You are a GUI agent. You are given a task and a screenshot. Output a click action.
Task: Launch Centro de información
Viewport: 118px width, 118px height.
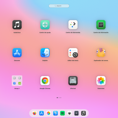point(101,25)
